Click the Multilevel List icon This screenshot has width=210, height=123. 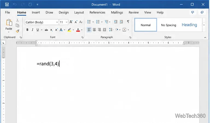pyautogui.click(x=107, y=22)
